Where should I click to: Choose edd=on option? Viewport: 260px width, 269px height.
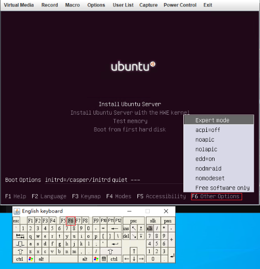click(x=219, y=159)
